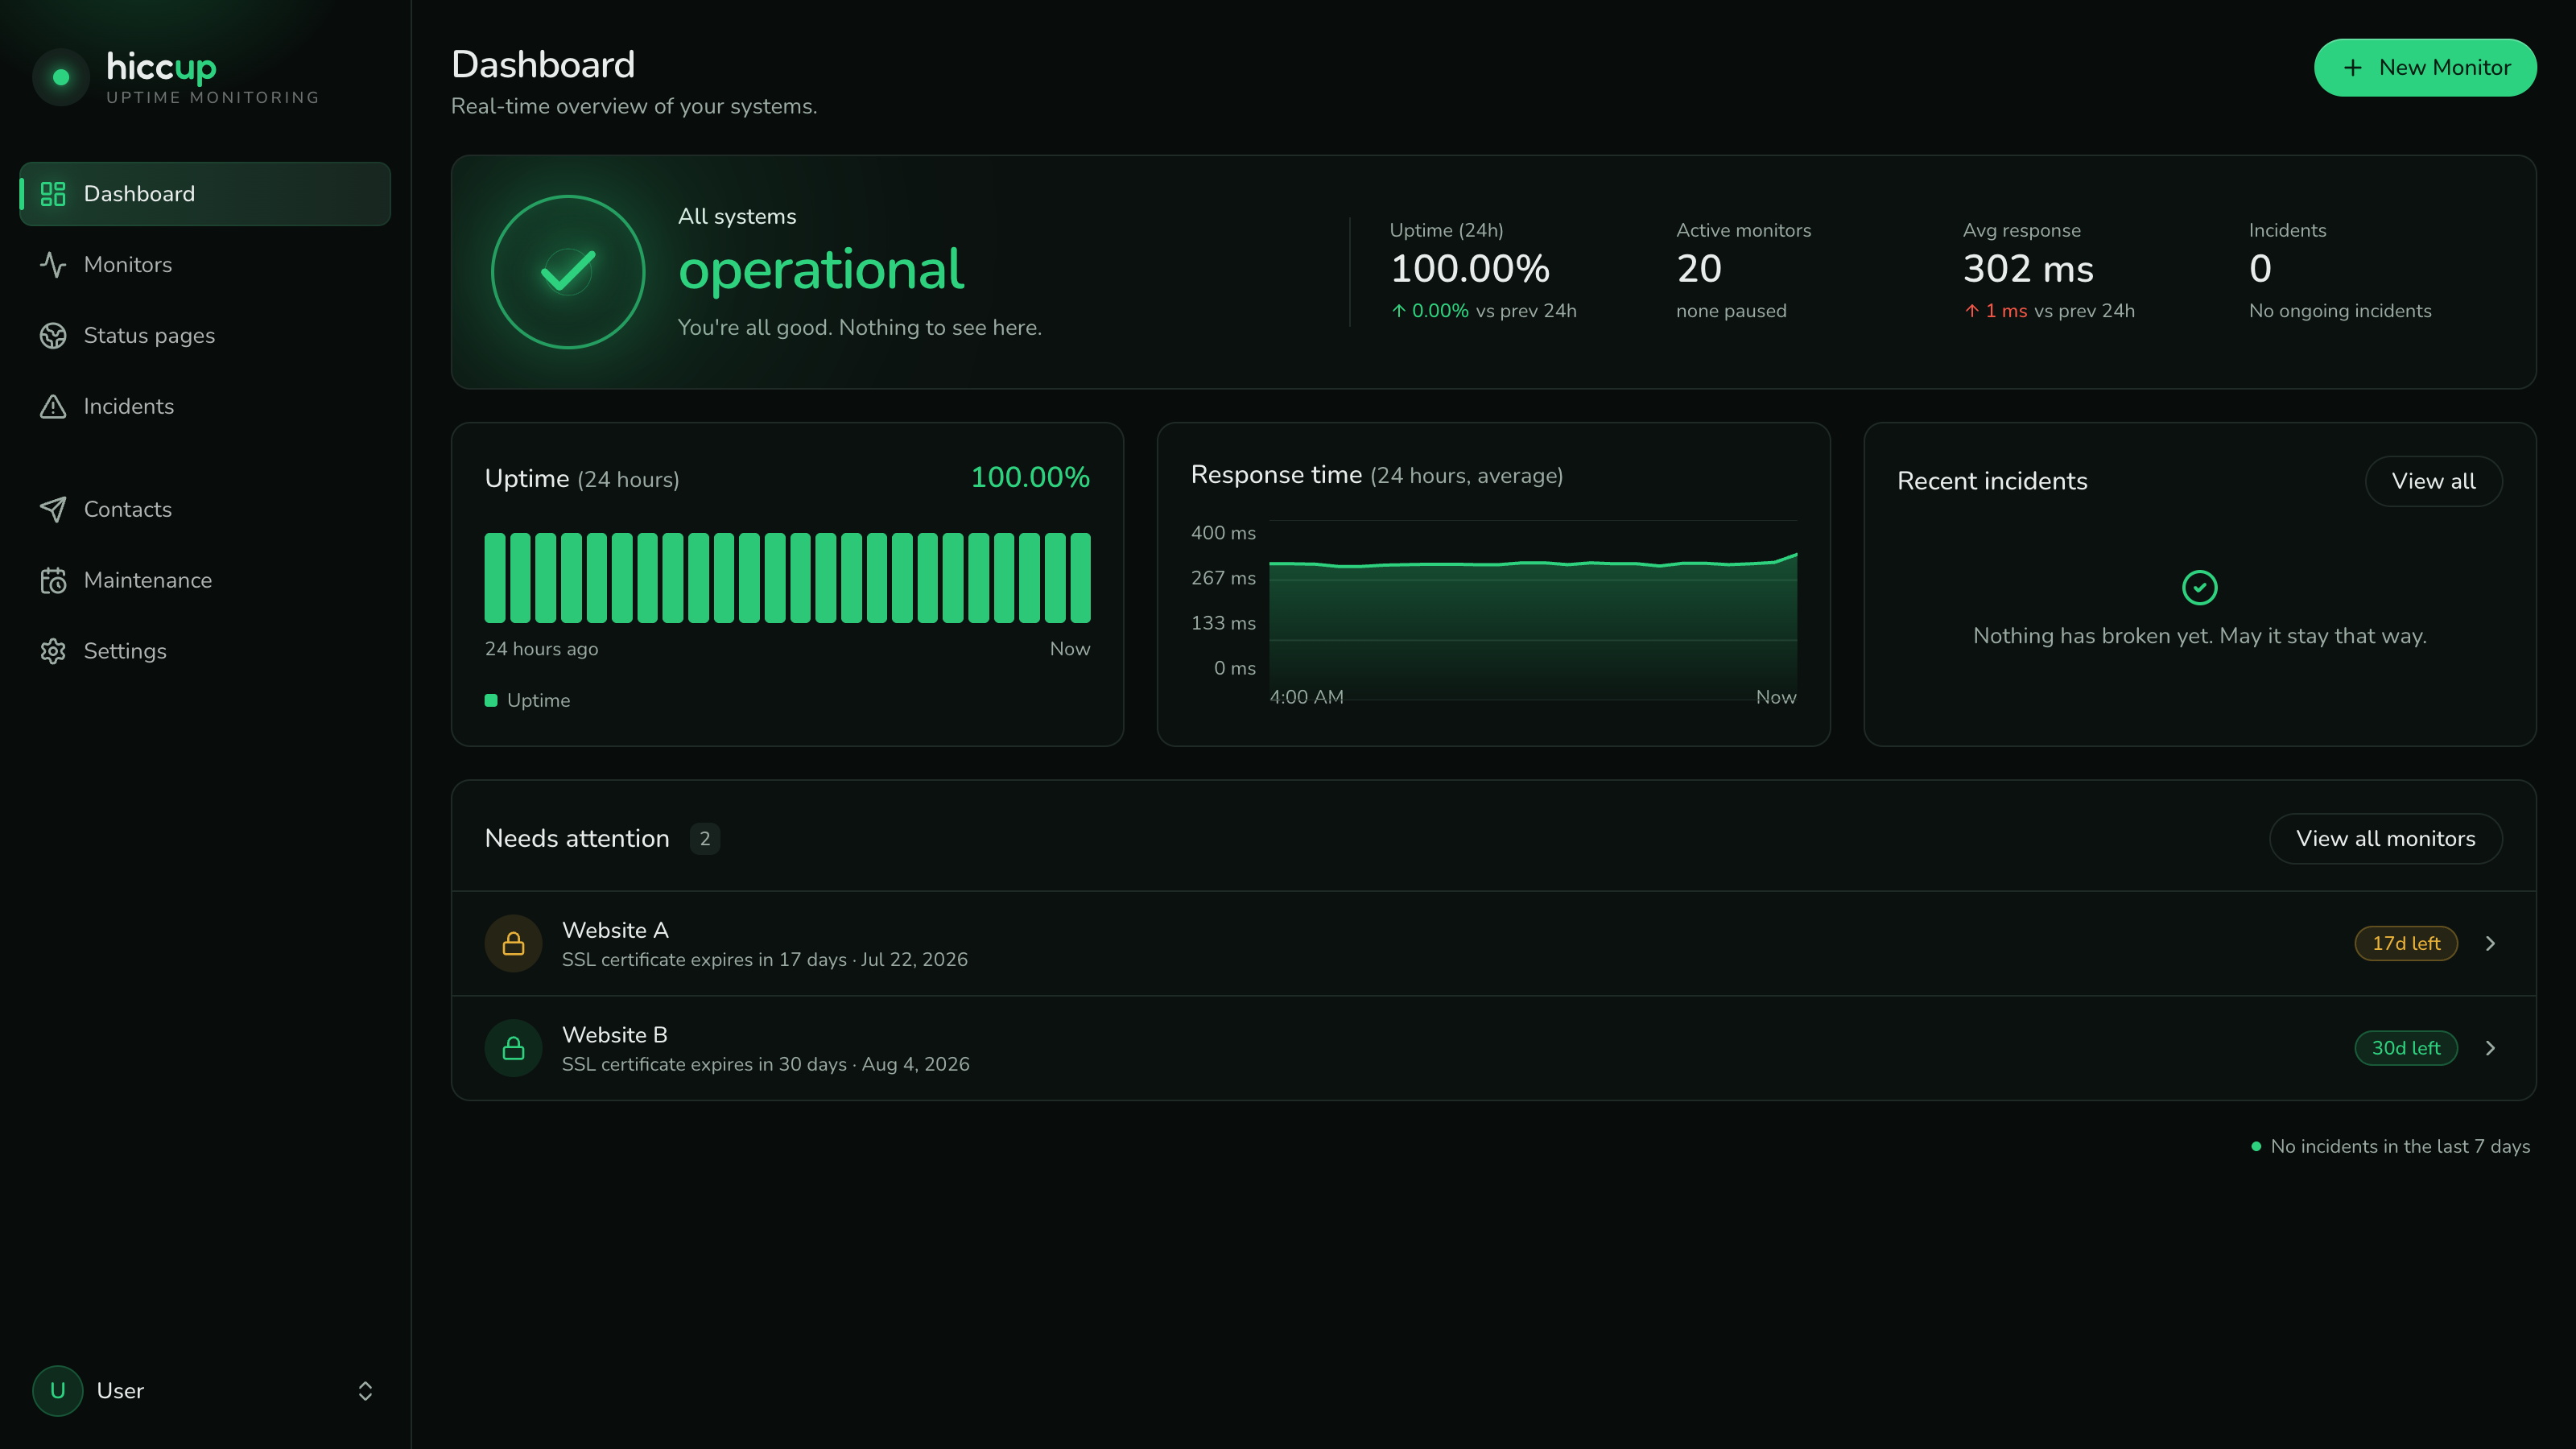The height and width of the screenshot is (1449, 2576).
Task: Click the 17d left badge
Action: tap(2406, 944)
